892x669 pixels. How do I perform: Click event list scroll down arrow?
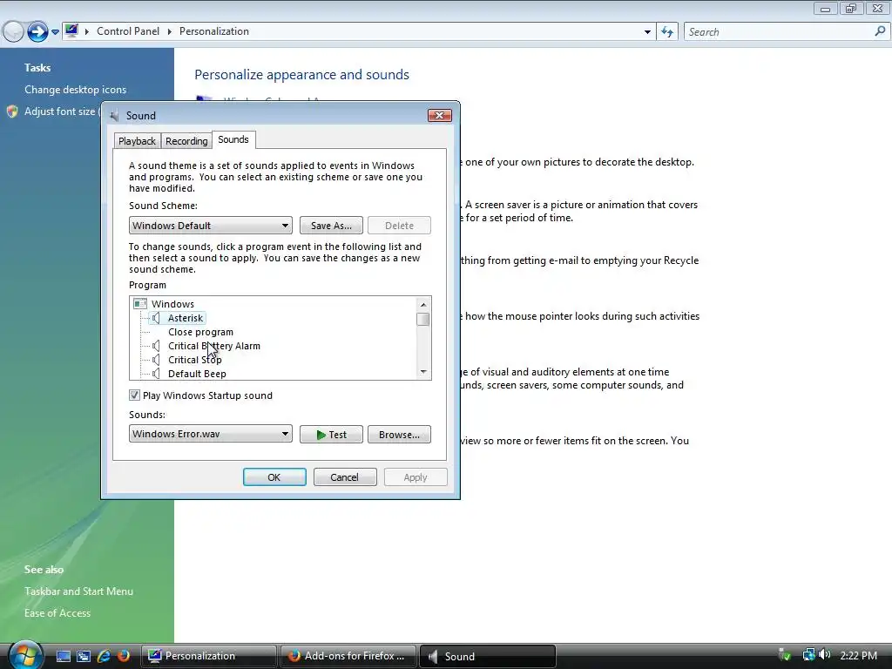tap(422, 371)
